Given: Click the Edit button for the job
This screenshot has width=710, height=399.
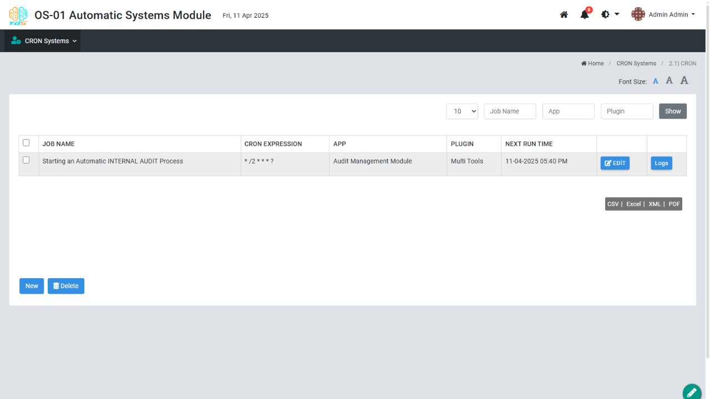Looking at the screenshot, I should pyautogui.click(x=615, y=163).
